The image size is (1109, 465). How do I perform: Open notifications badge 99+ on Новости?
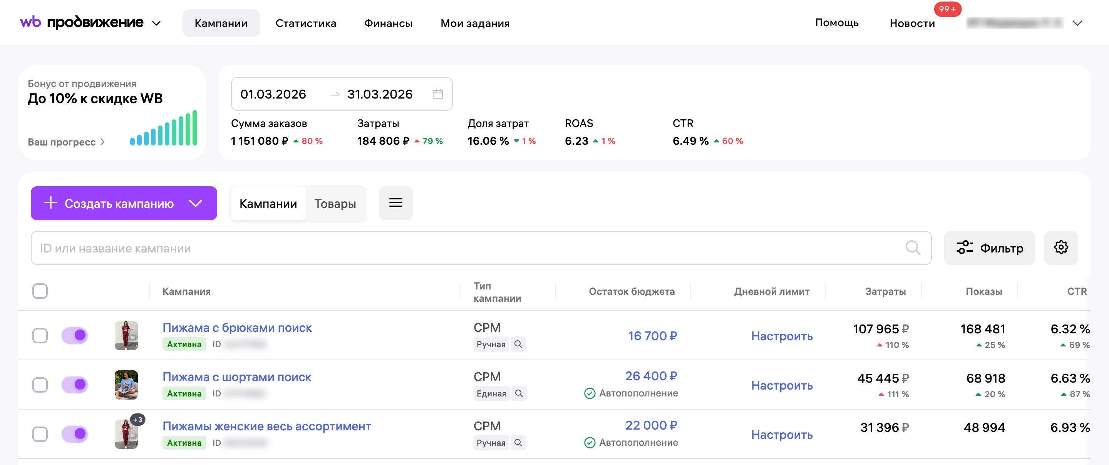[947, 10]
